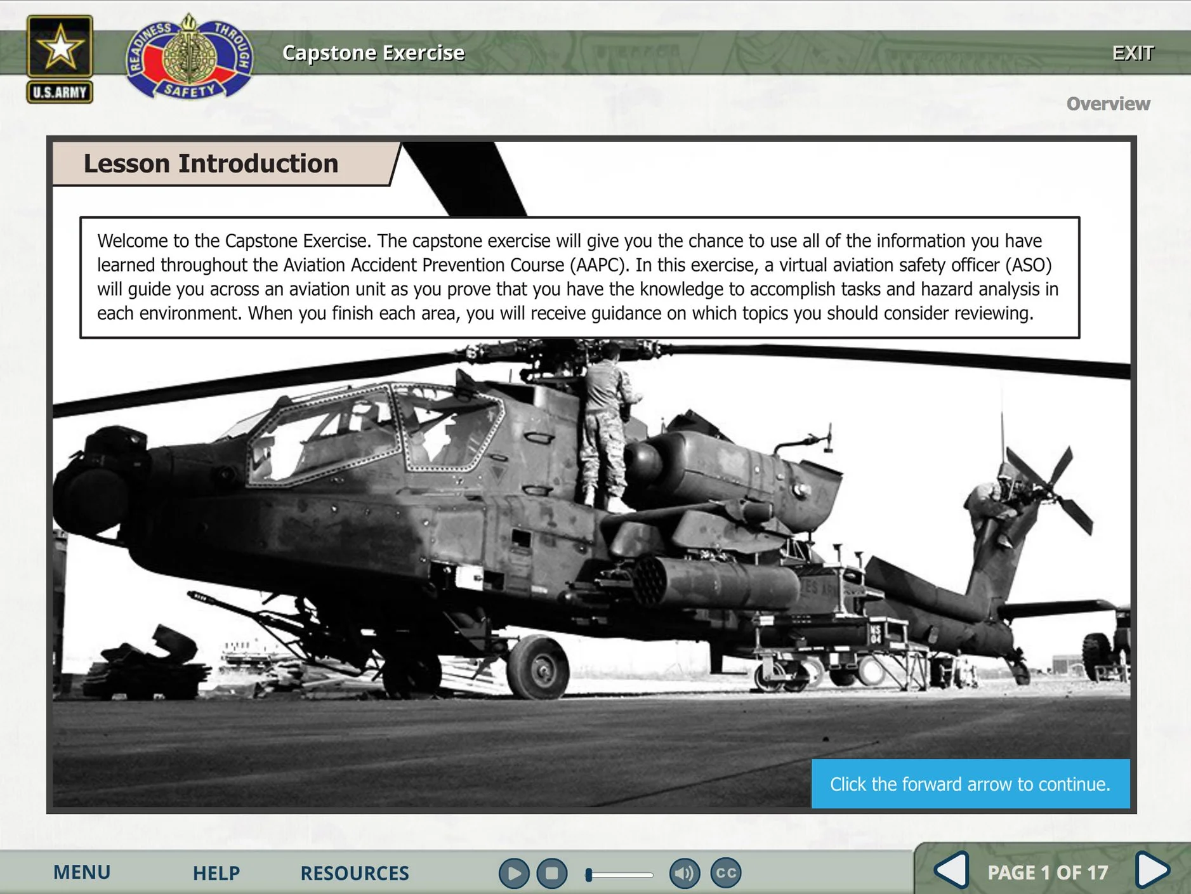This screenshot has height=894, width=1191.
Task: Open the MENU
Action: pyautogui.click(x=82, y=872)
